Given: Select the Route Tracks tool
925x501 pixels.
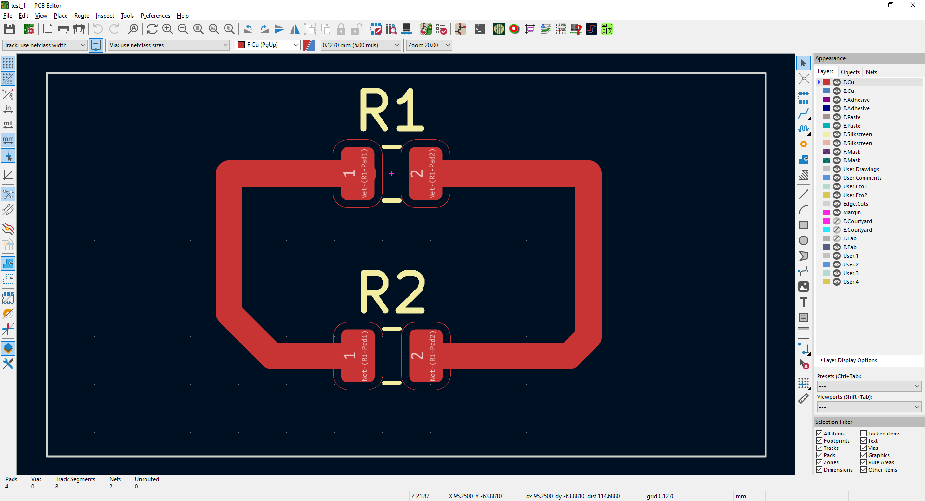Looking at the screenshot, I should [x=803, y=114].
